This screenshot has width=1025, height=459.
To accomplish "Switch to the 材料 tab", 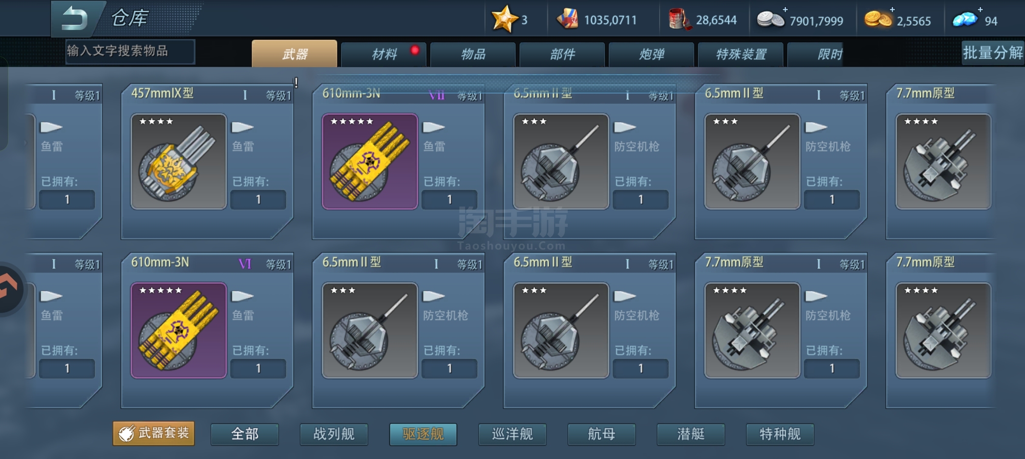I will [x=384, y=54].
